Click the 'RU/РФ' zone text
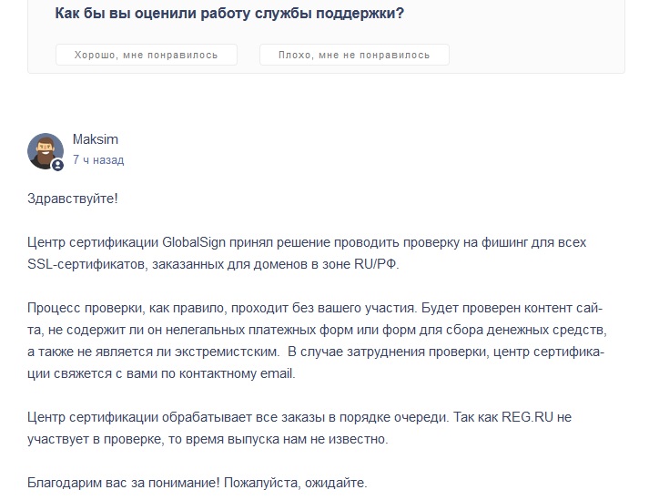 tap(375, 264)
